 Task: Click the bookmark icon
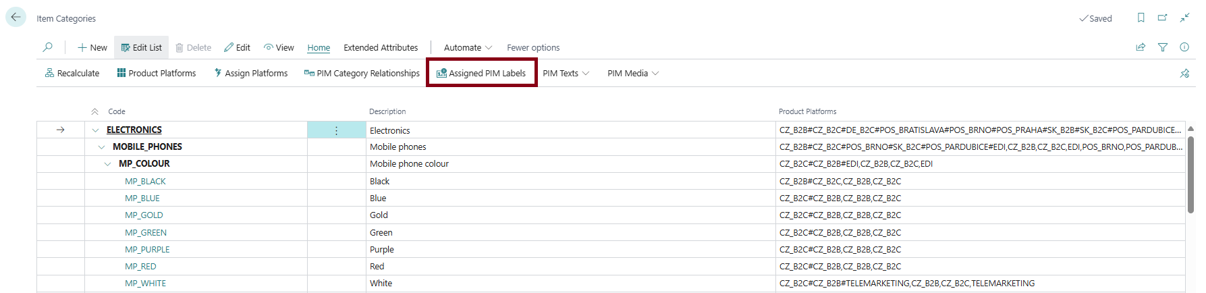(x=1141, y=18)
